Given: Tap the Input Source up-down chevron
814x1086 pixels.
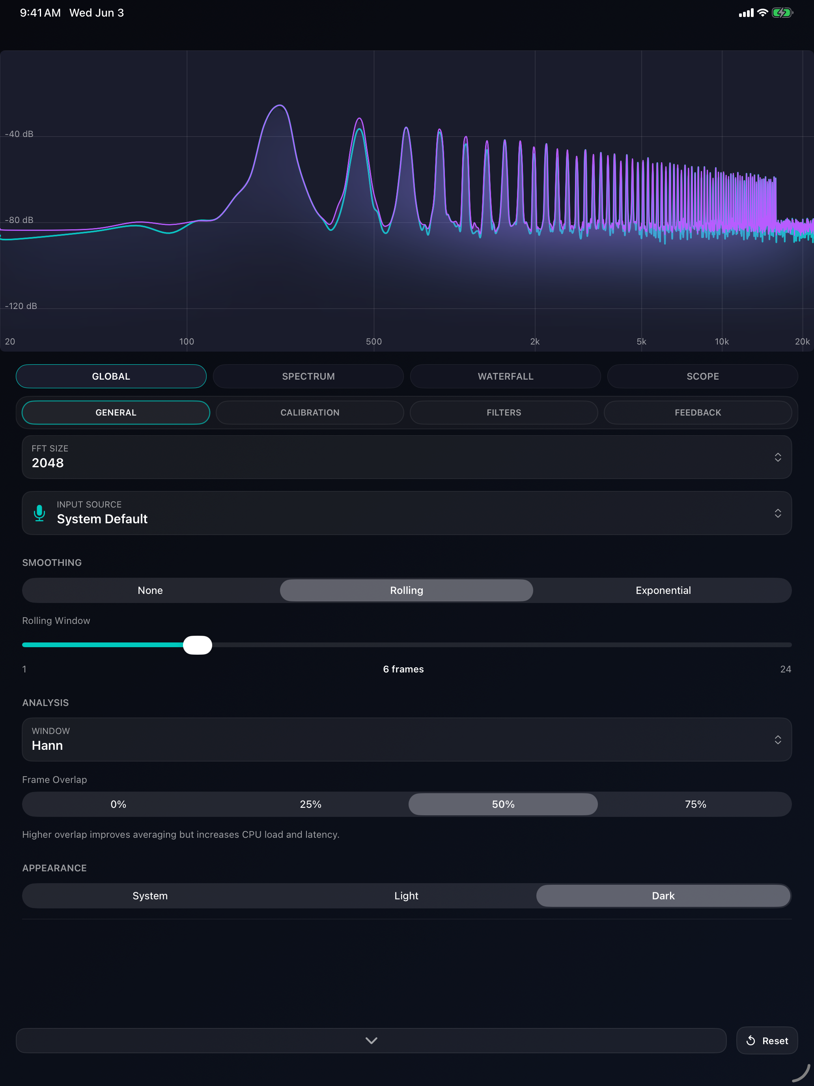Looking at the screenshot, I should [778, 513].
